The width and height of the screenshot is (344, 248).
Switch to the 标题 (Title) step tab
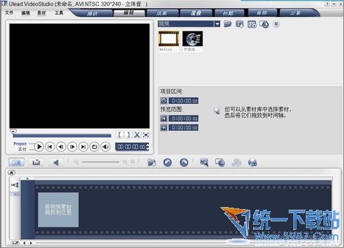[228, 13]
